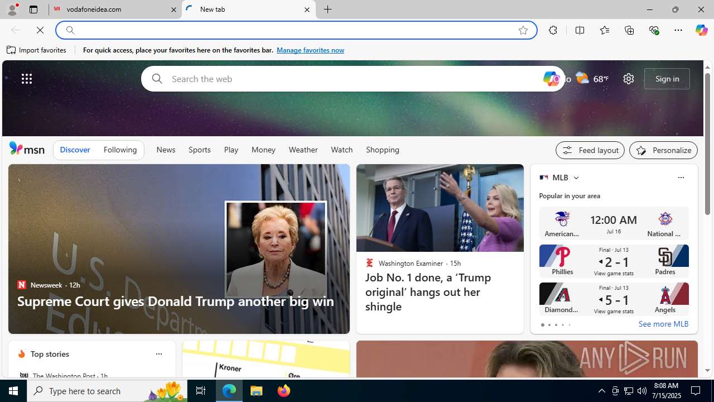This screenshot has width=714, height=402.
Task: Open the tab actions menu icon
Action: [x=33, y=9]
